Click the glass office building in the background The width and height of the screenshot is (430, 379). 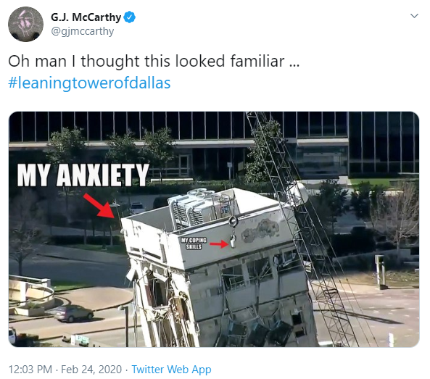click(214, 143)
